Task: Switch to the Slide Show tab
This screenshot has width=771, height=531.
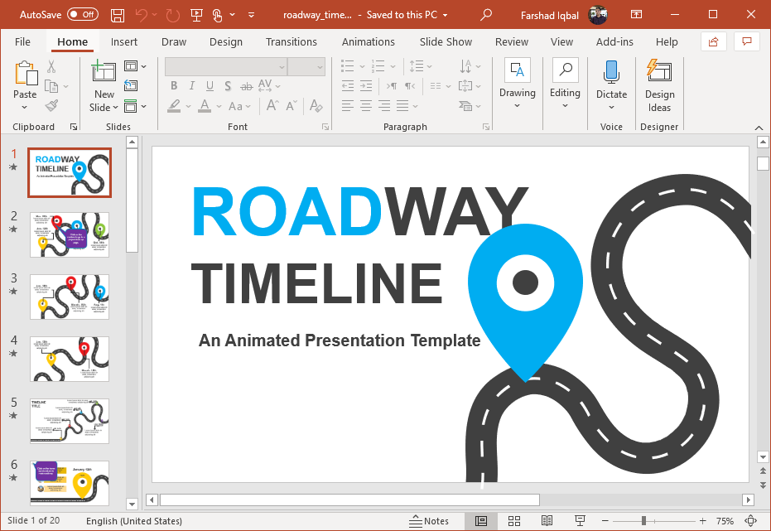Action: coord(446,41)
